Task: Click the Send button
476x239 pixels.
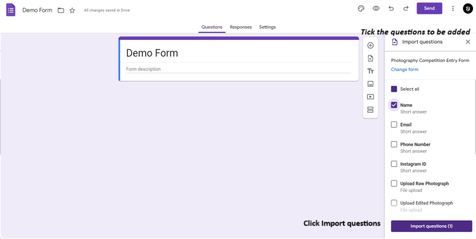Action: pos(429,8)
